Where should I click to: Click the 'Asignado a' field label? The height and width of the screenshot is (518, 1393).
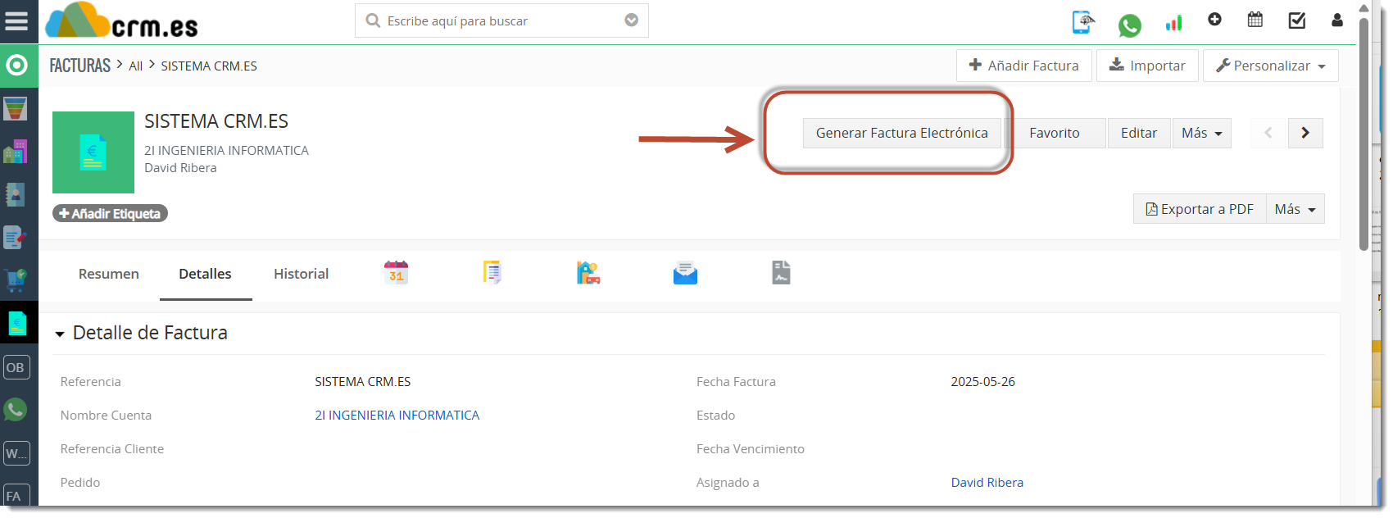pyautogui.click(x=728, y=483)
